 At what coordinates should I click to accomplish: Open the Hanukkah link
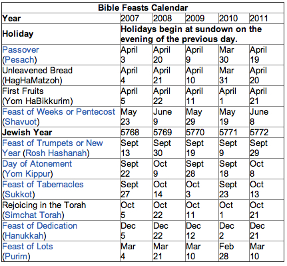pos(24,236)
